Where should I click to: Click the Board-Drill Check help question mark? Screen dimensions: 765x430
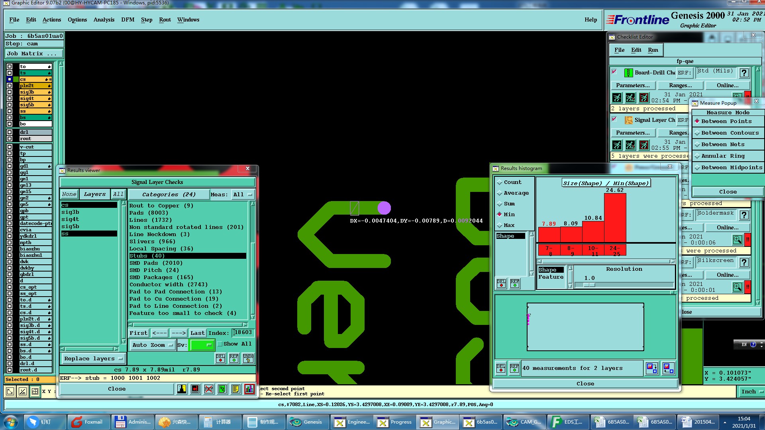pos(743,73)
